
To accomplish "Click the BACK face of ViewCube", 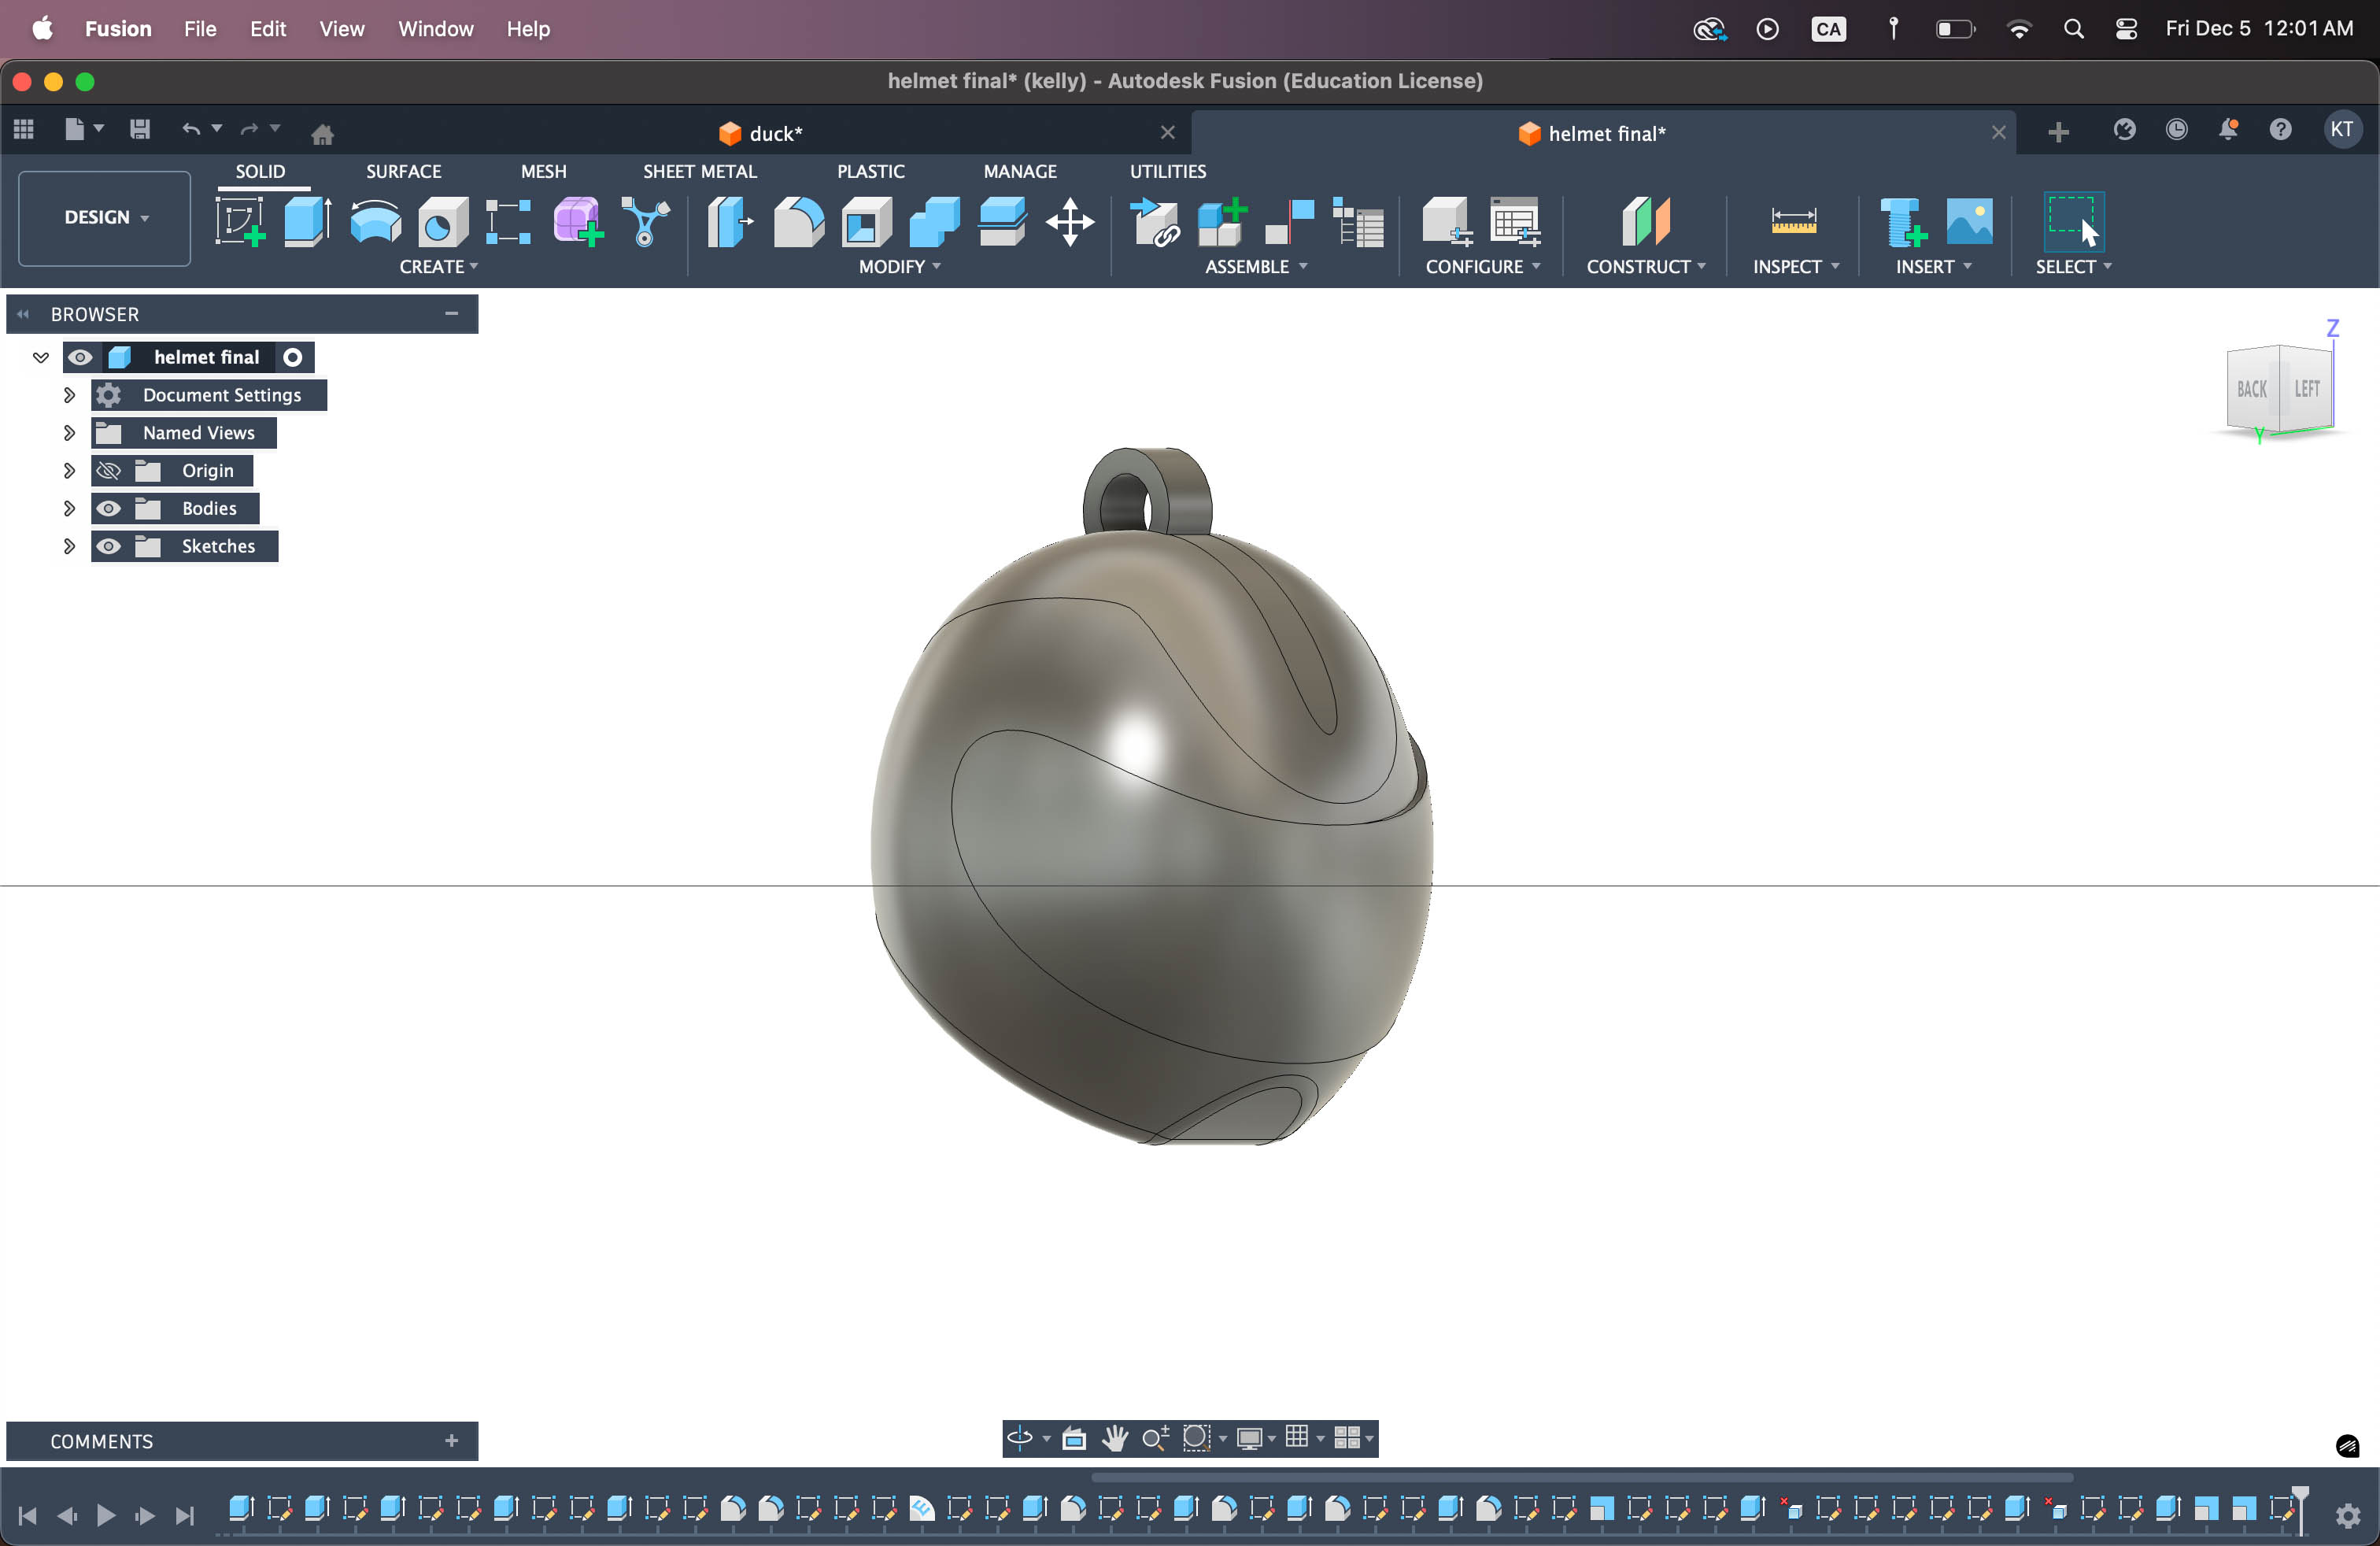I will (2251, 389).
